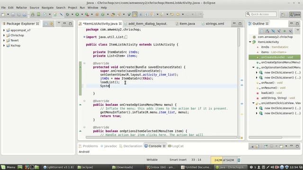Click the New Java Class icon

pos(103,15)
